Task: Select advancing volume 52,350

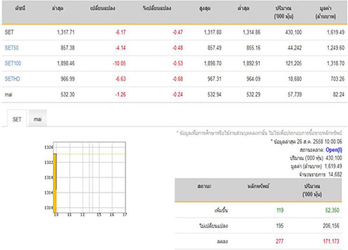Action: [x=332, y=210]
